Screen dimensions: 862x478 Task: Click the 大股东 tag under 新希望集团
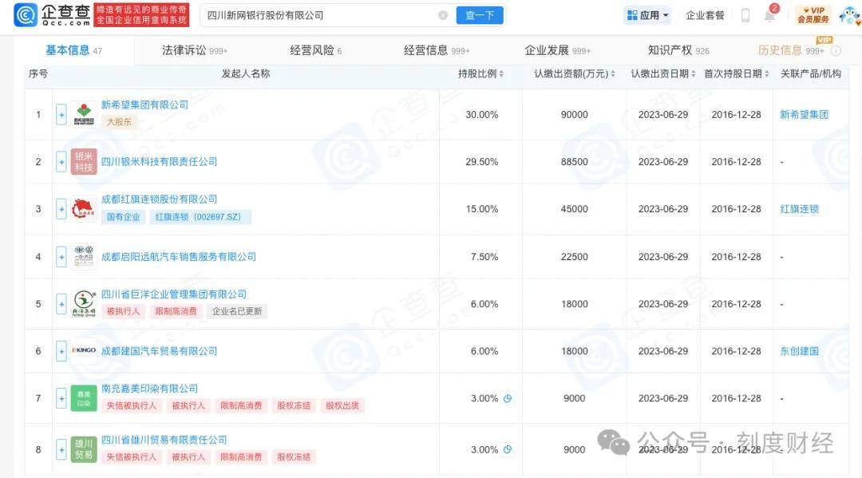point(119,122)
